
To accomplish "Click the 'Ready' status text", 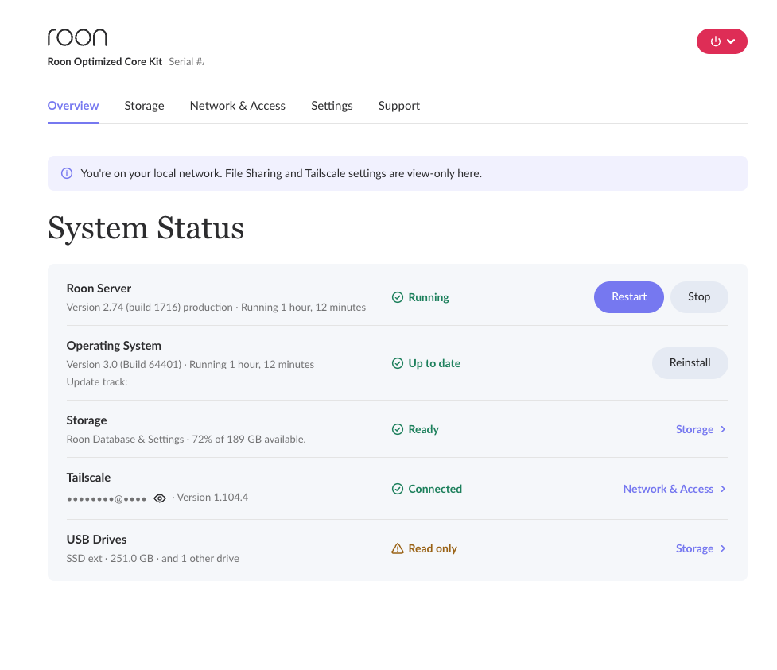I will click(423, 429).
